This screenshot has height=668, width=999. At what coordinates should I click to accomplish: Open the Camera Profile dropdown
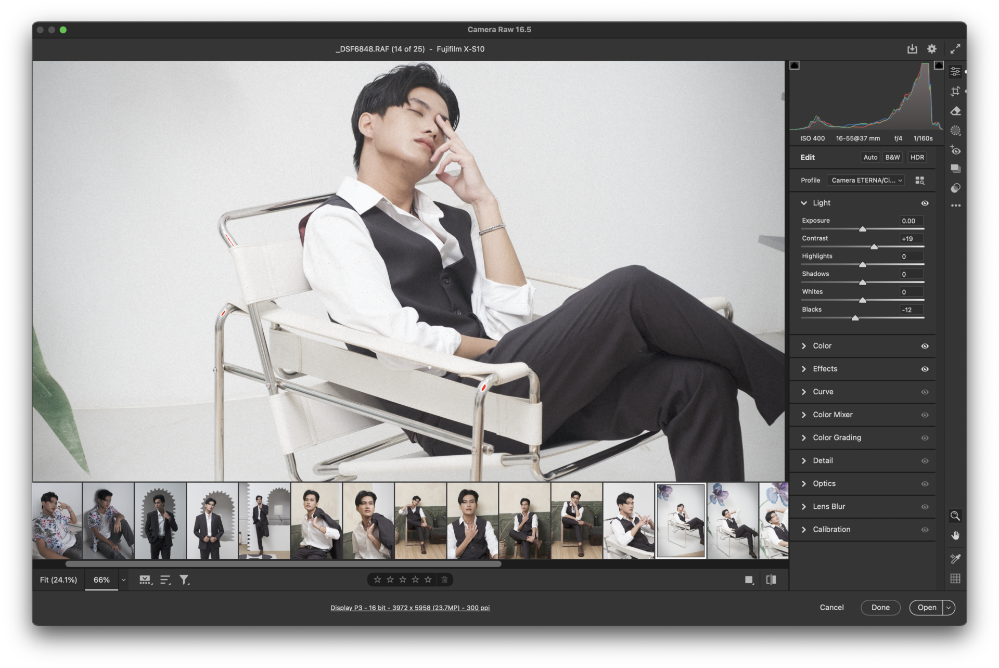867,179
